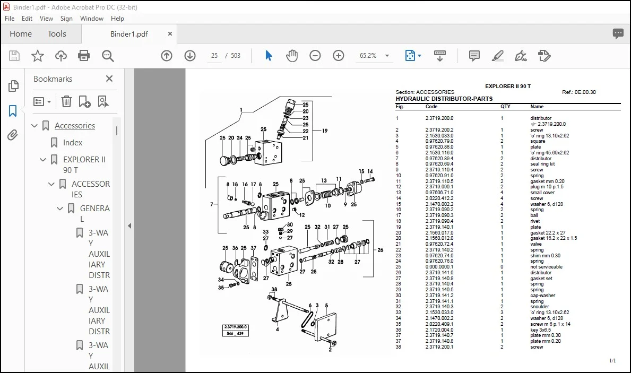This screenshot has width=631, height=373.
Task: Close the Binder1.pdf tab
Action: (170, 34)
